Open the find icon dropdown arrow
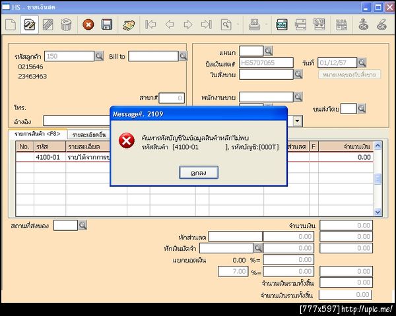 (238, 24)
